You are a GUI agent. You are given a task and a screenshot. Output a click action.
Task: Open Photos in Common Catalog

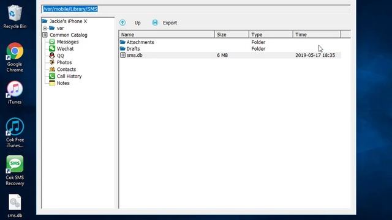[x=64, y=62]
